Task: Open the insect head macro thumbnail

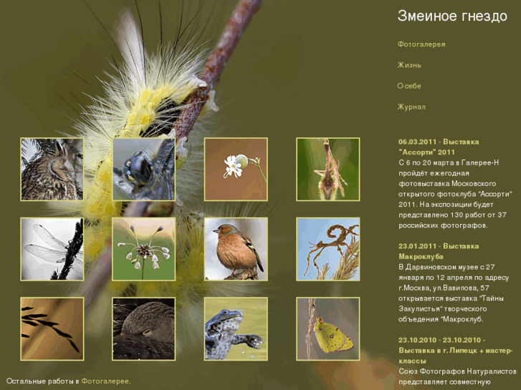Action: [143, 170]
